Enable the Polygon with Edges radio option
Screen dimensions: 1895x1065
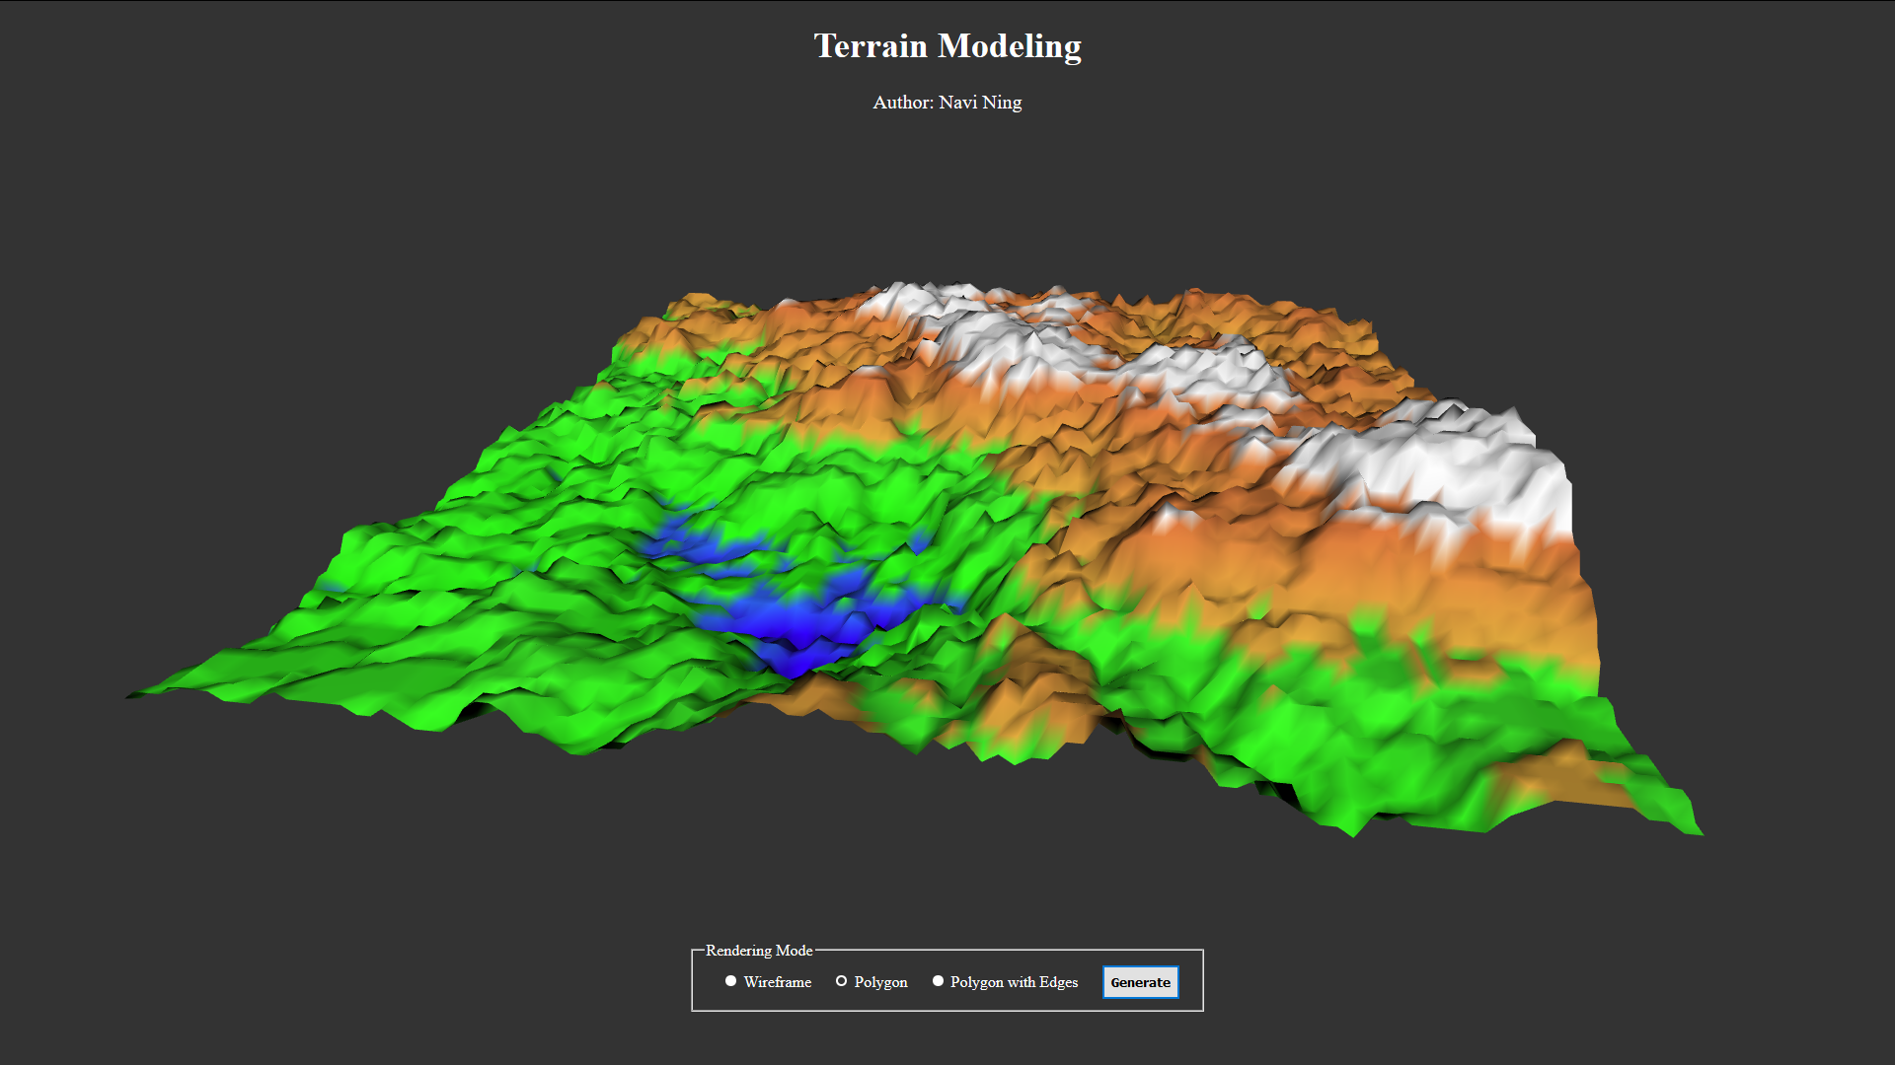938,981
